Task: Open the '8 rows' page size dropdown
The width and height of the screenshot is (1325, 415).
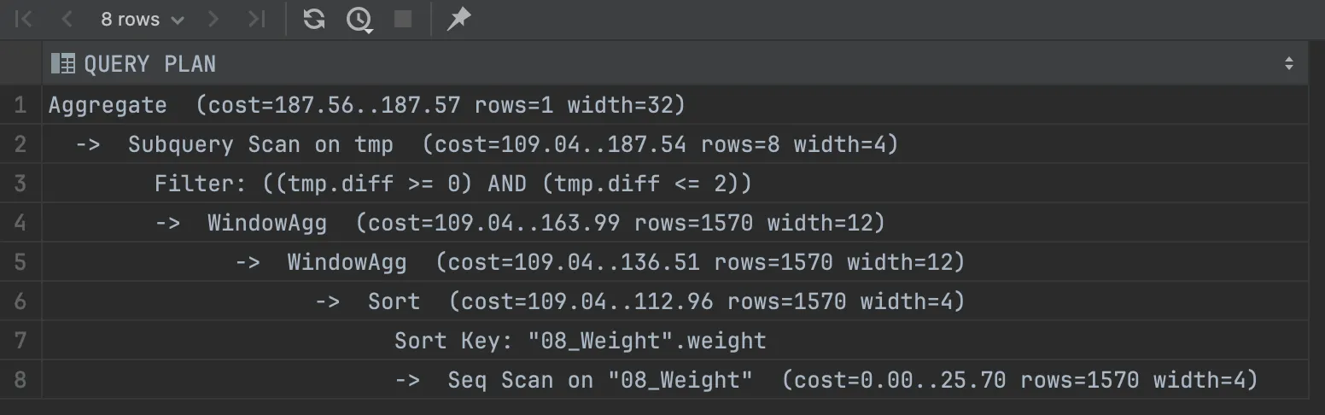Action: pyautogui.click(x=142, y=19)
